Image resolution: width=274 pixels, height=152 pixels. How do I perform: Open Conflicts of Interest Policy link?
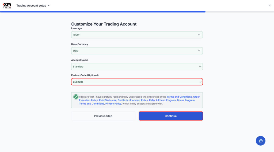pos(133,100)
